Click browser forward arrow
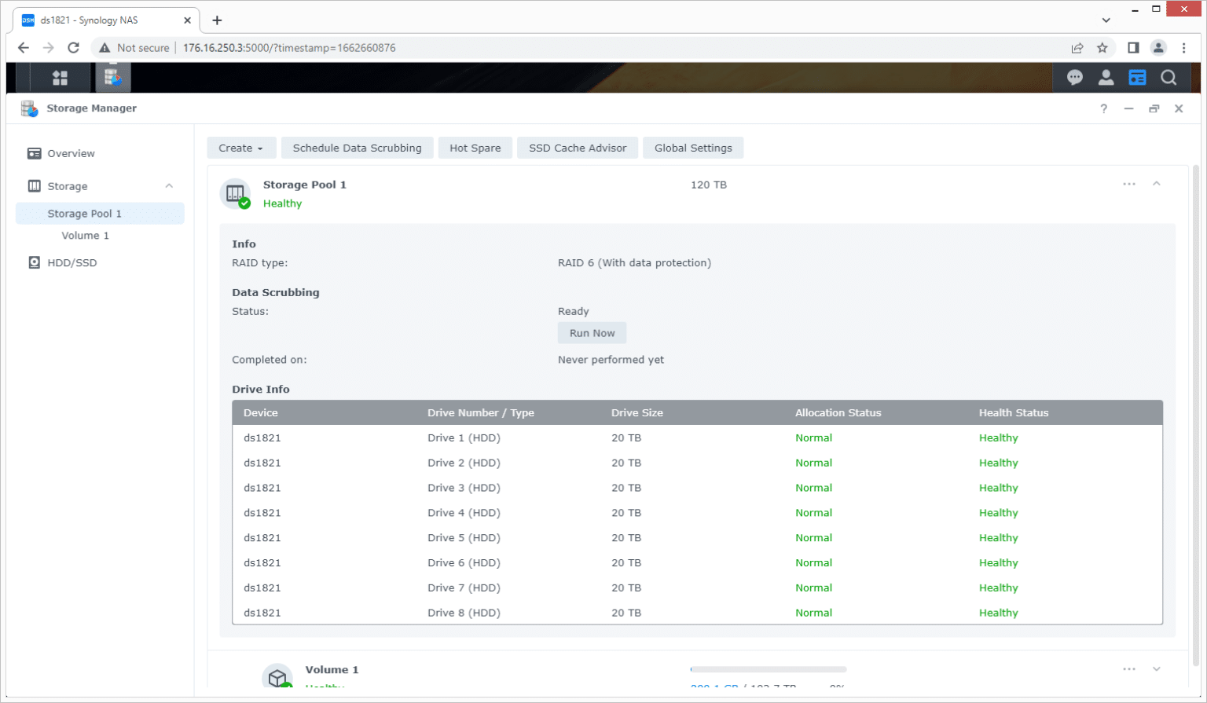The image size is (1207, 703). click(49, 48)
